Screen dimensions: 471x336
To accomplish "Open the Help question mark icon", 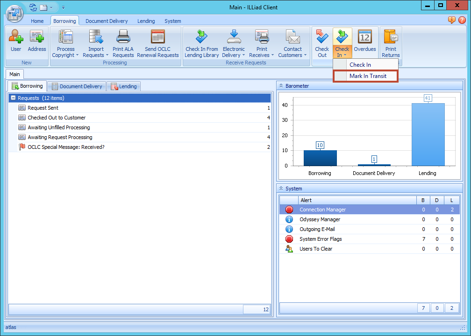I will [x=462, y=20].
